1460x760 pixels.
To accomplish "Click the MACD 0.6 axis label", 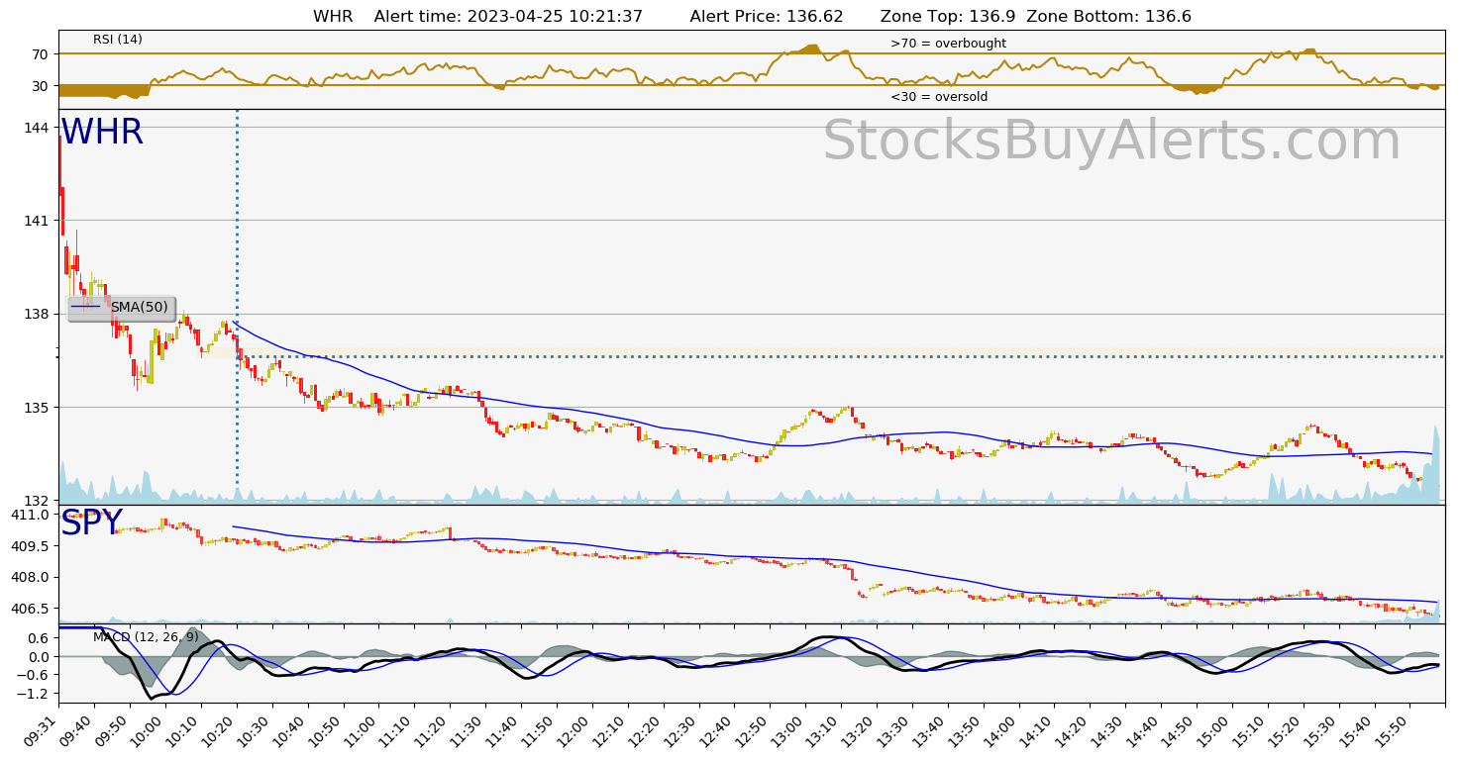I will [38, 638].
